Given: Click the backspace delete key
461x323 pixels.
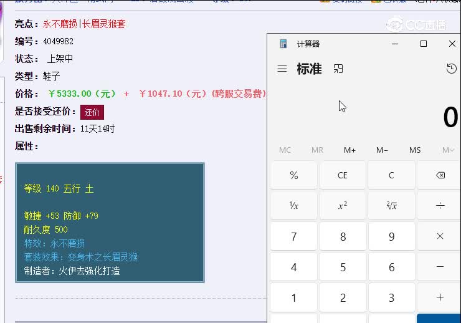Looking at the screenshot, I should tap(440, 175).
